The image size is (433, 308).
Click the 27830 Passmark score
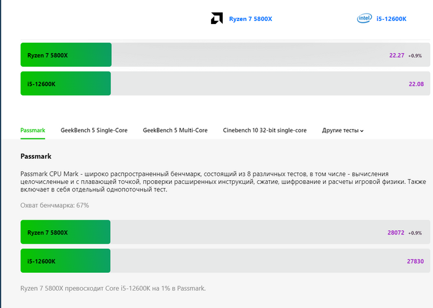pos(415,261)
